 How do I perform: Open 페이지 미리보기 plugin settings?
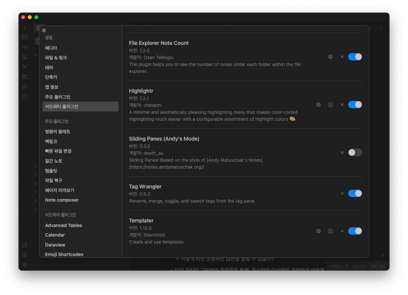[x=81, y=190]
